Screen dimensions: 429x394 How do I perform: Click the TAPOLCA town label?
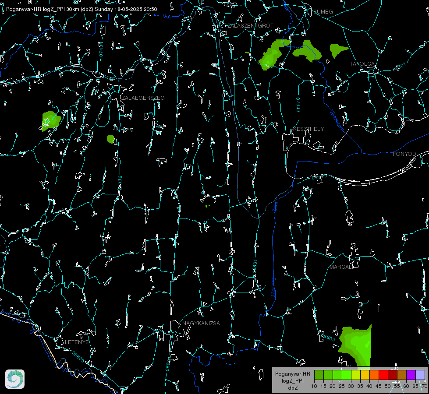tap(362, 64)
